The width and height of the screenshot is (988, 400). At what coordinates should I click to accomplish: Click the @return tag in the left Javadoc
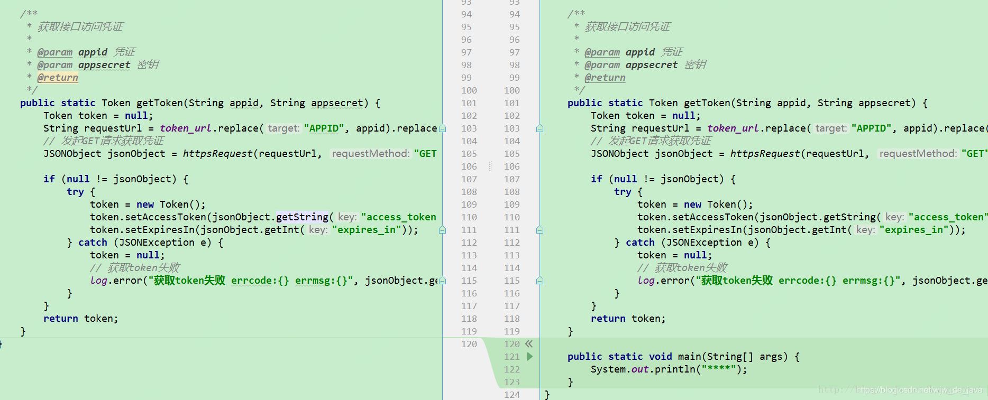tap(58, 78)
